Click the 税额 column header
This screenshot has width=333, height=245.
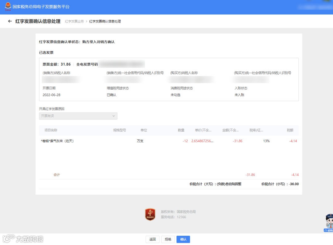coord(290,130)
